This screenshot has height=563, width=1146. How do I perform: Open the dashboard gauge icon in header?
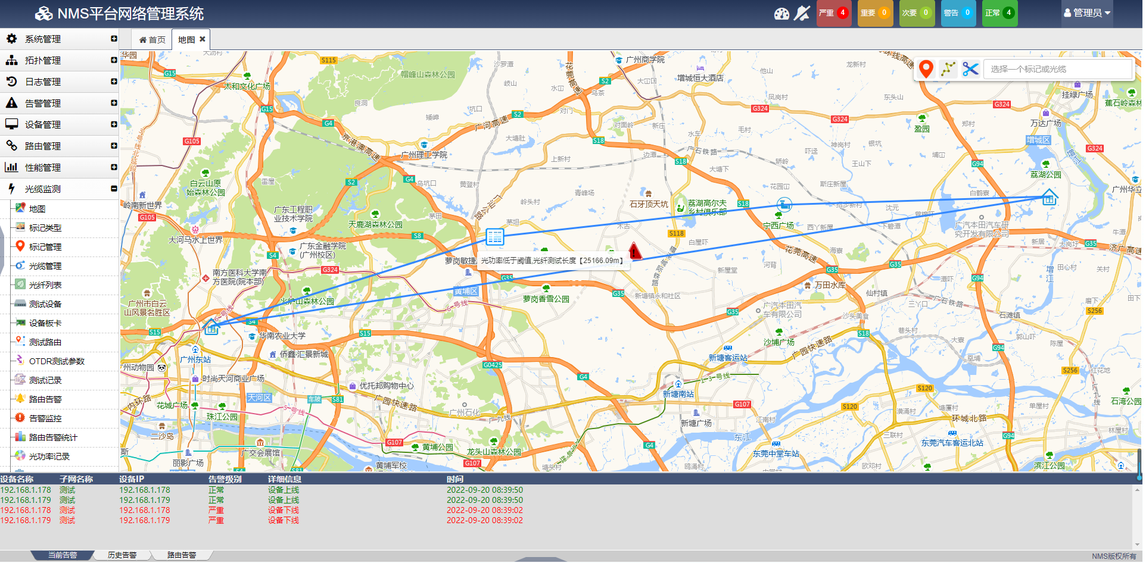point(781,13)
